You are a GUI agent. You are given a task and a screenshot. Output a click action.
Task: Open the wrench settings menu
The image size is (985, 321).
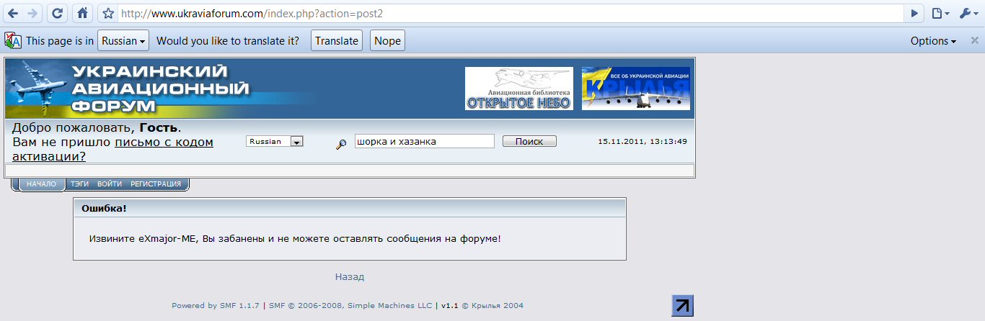coord(967,13)
